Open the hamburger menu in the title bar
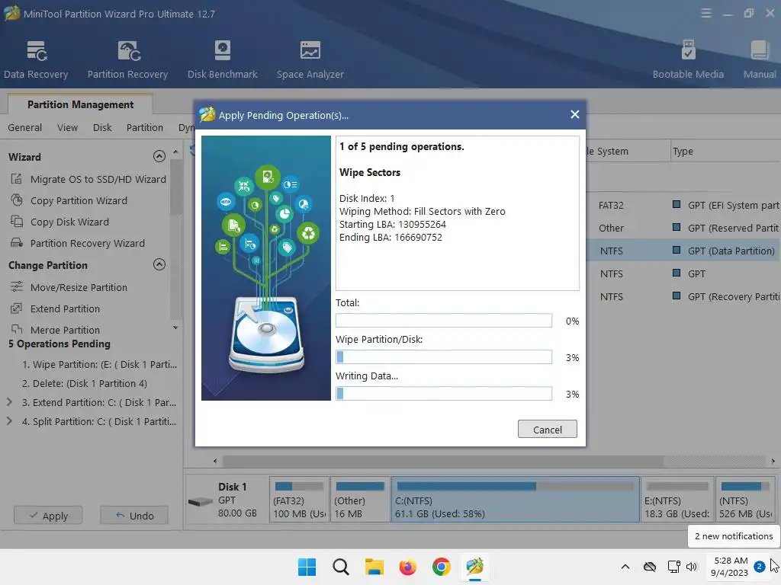781x585 pixels. 705,14
